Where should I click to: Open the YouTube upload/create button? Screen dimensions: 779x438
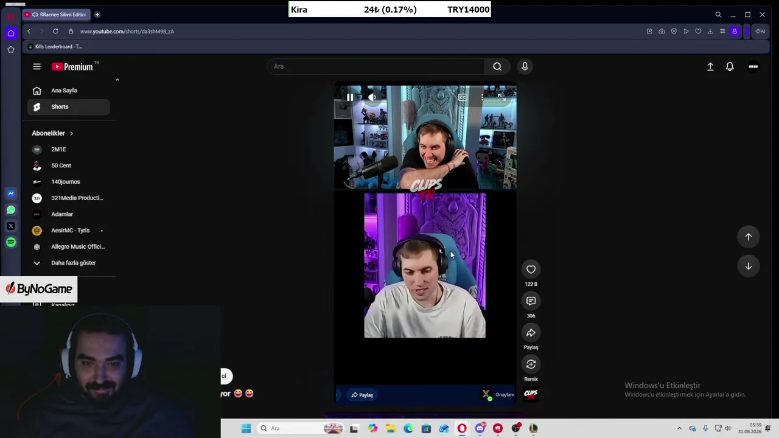click(710, 67)
